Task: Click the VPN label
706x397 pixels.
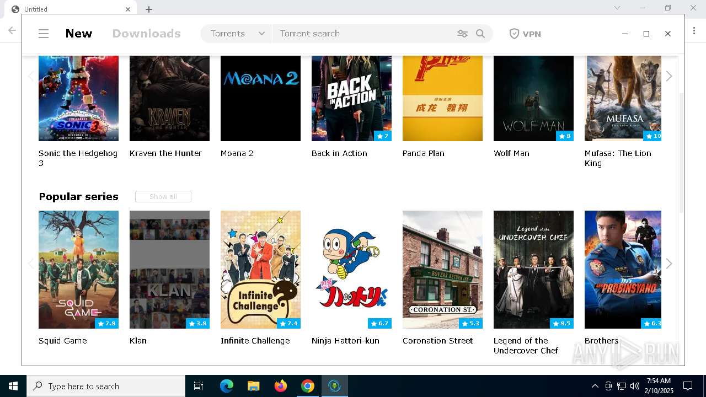Action: coord(532,34)
